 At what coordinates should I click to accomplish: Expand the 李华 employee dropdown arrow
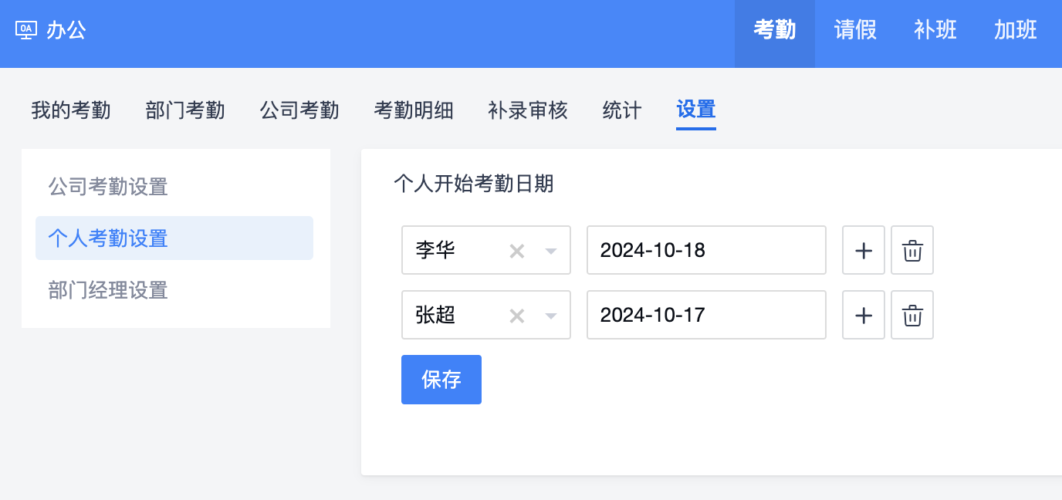[x=551, y=251]
